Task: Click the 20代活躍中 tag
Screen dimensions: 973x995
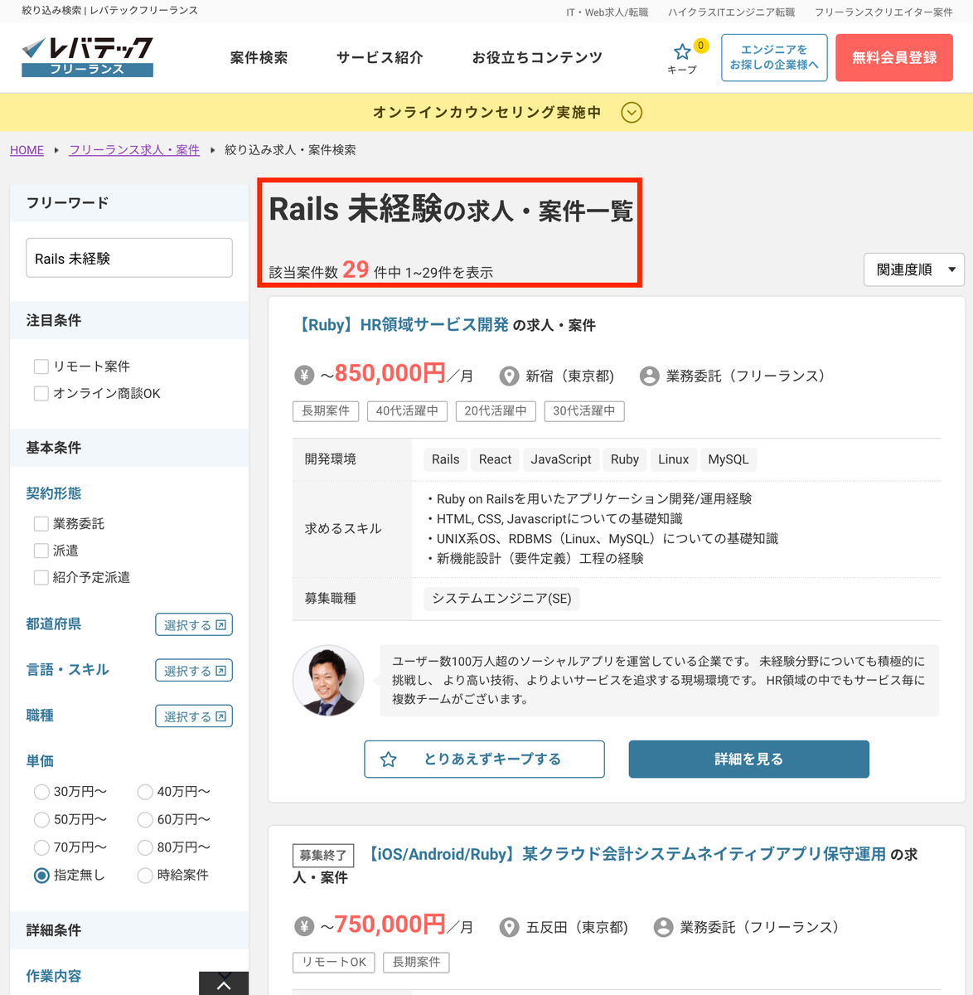Action: click(496, 411)
